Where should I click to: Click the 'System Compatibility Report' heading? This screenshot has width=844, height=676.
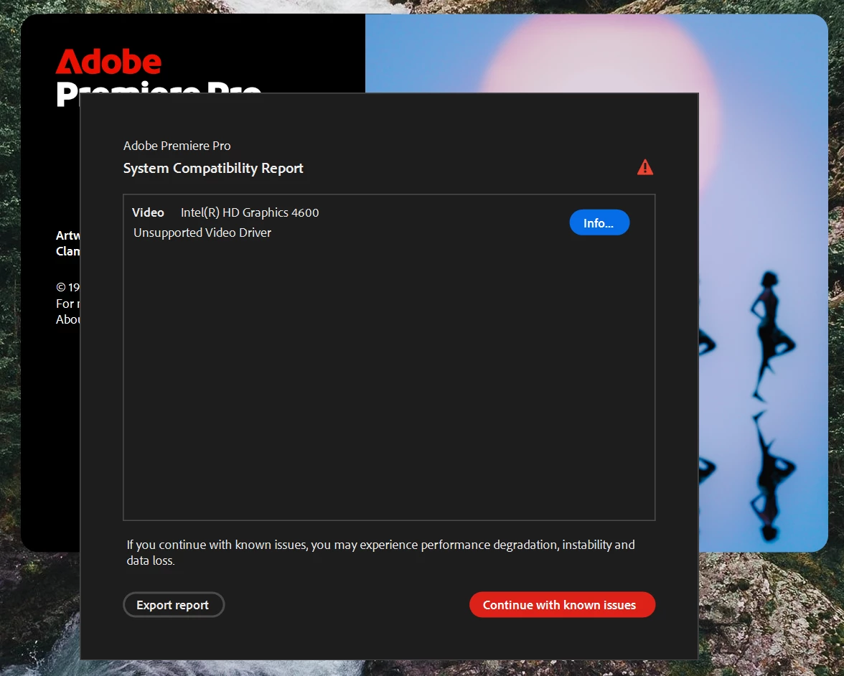(x=213, y=169)
